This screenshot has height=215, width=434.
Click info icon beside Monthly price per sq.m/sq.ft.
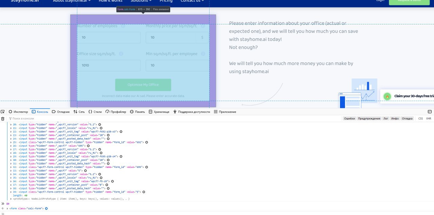point(203,26)
